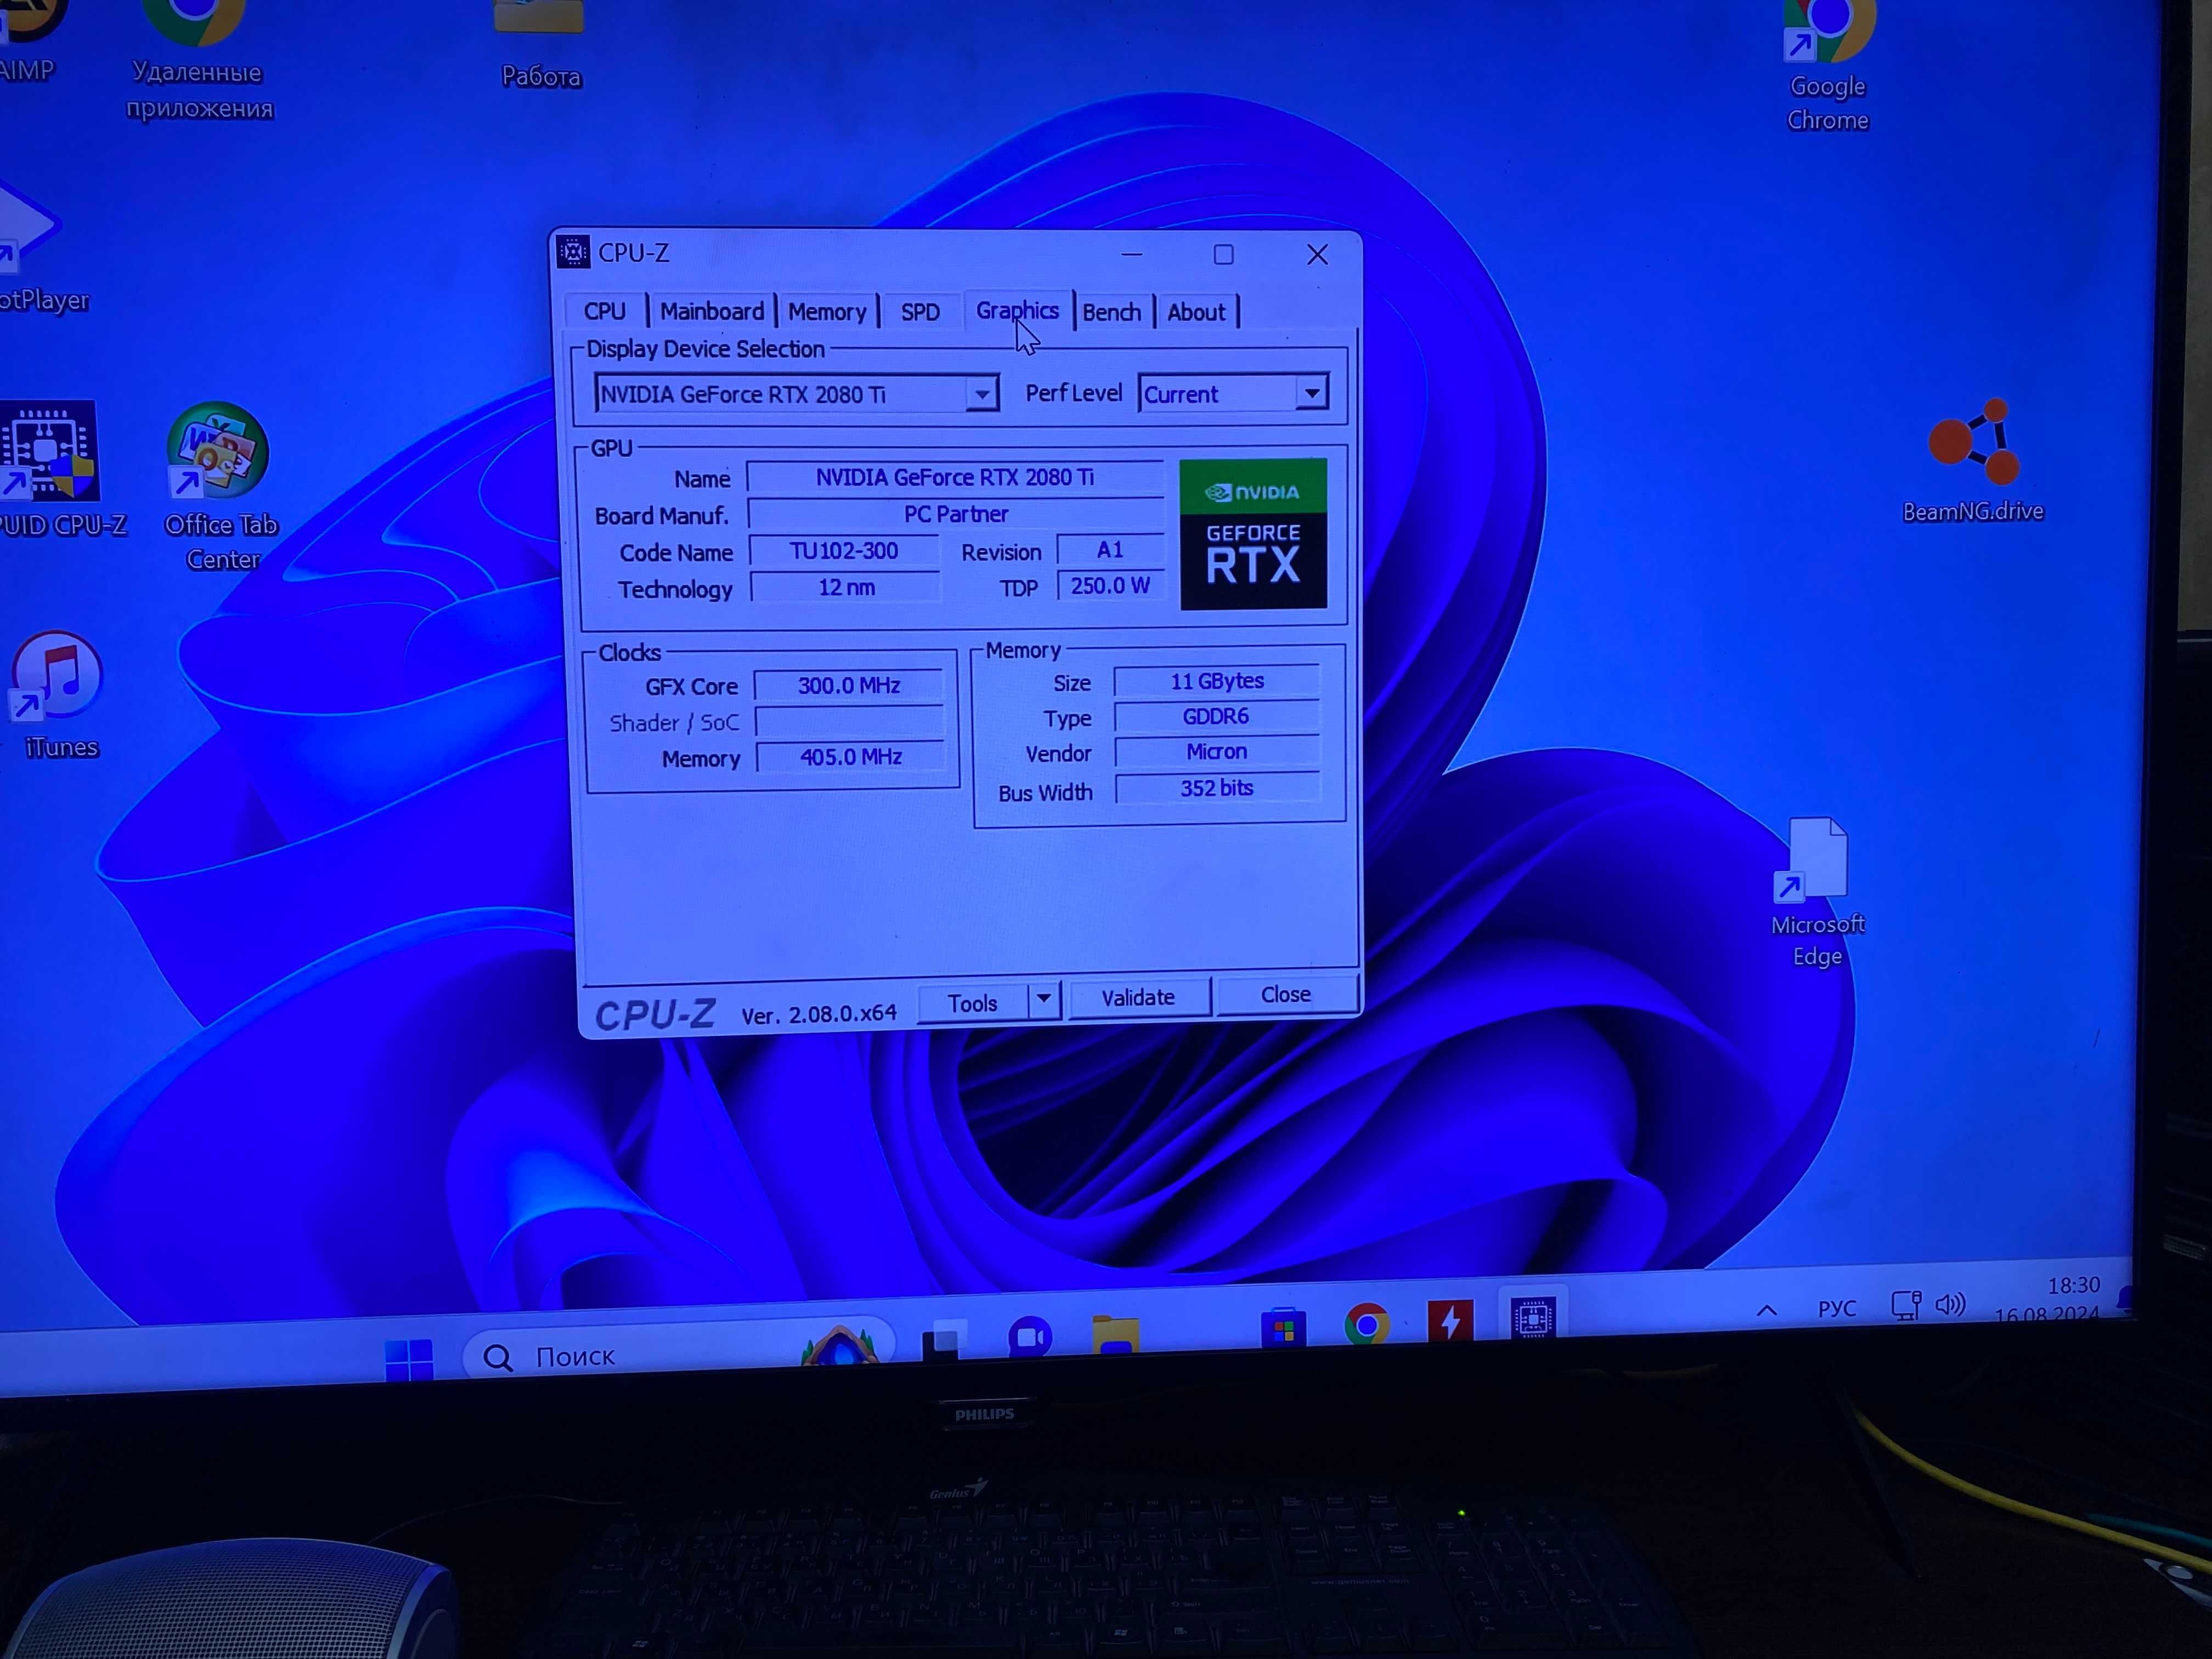
Task: Close CPU-Z with the X button
Action: tap(1317, 255)
